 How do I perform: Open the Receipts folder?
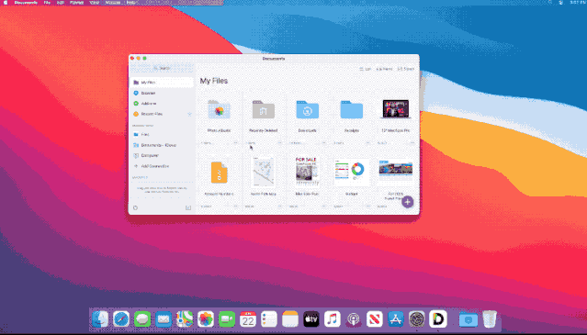(352, 109)
